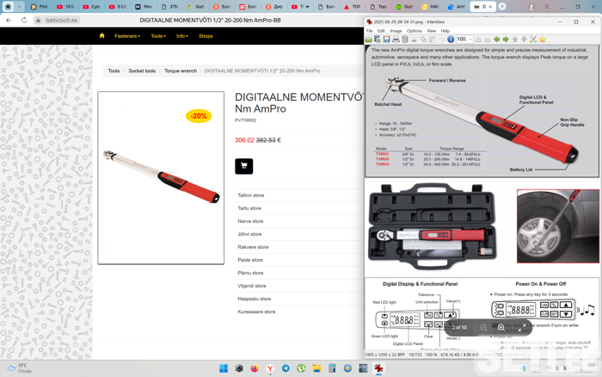Switch to the MAC browser tab
The image size is (602, 377).
pyautogui.click(x=430, y=7)
